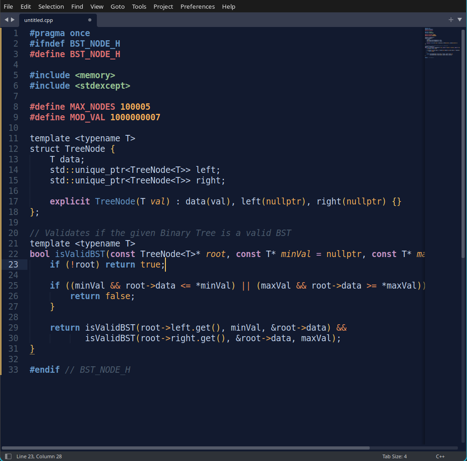
Task: Open the Find menu
Action: click(x=77, y=6)
